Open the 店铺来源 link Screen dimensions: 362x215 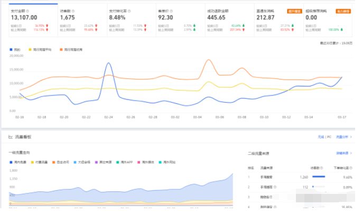[x=342, y=153]
